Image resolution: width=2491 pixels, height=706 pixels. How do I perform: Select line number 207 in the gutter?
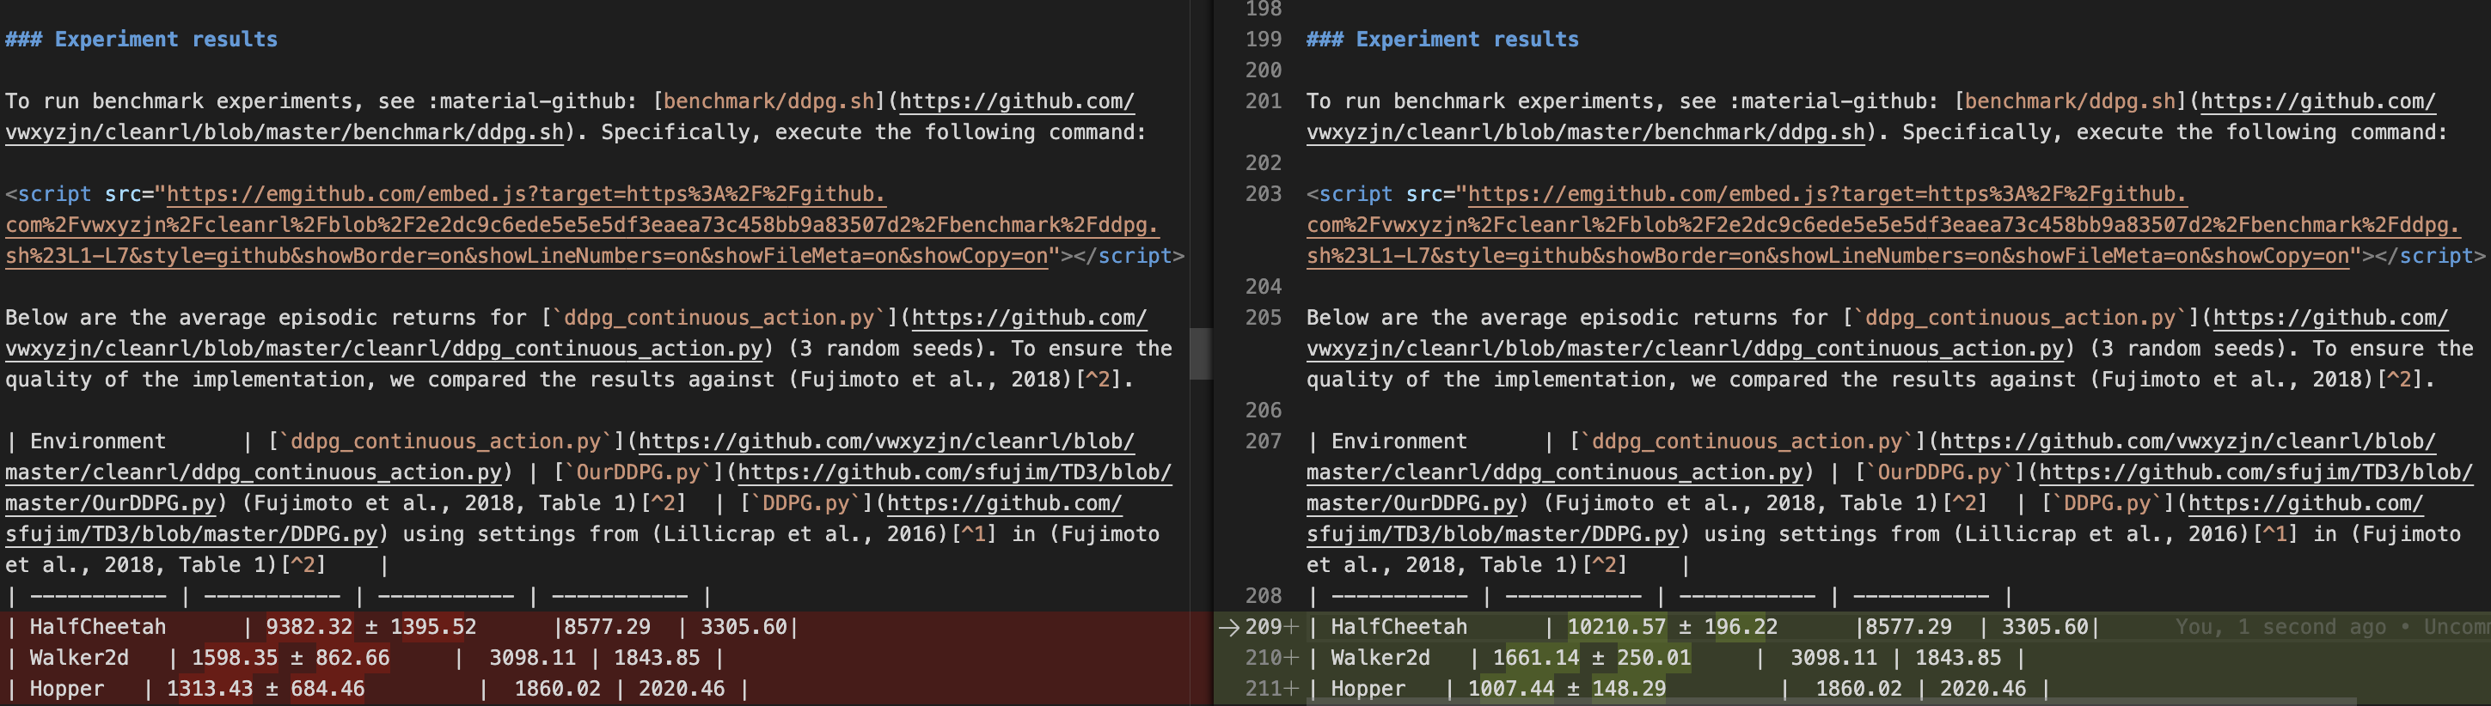click(1263, 441)
